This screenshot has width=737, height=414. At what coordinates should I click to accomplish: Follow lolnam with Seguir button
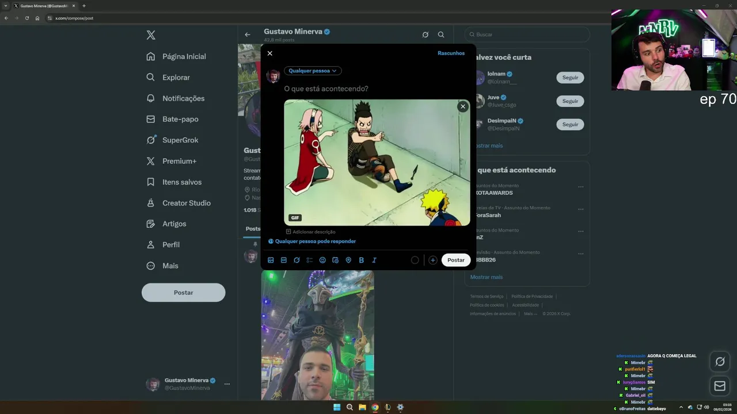(x=570, y=78)
